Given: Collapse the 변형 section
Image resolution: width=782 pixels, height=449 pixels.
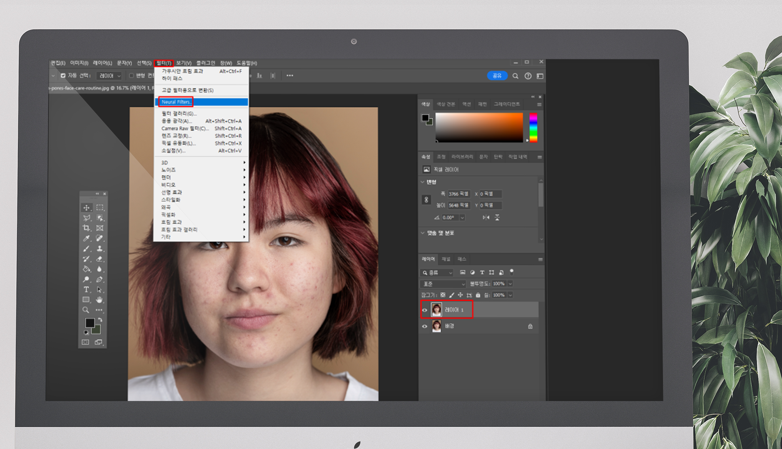Looking at the screenshot, I should [423, 182].
